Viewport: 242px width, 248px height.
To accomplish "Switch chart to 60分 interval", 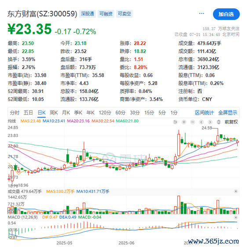I will pos(121,113).
